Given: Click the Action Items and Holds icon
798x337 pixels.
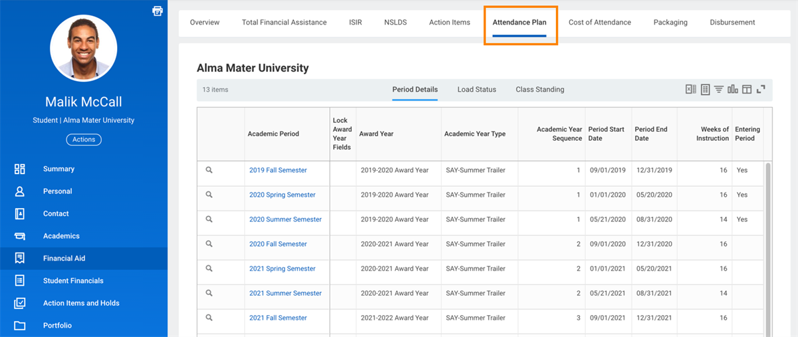Looking at the screenshot, I should point(20,303).
